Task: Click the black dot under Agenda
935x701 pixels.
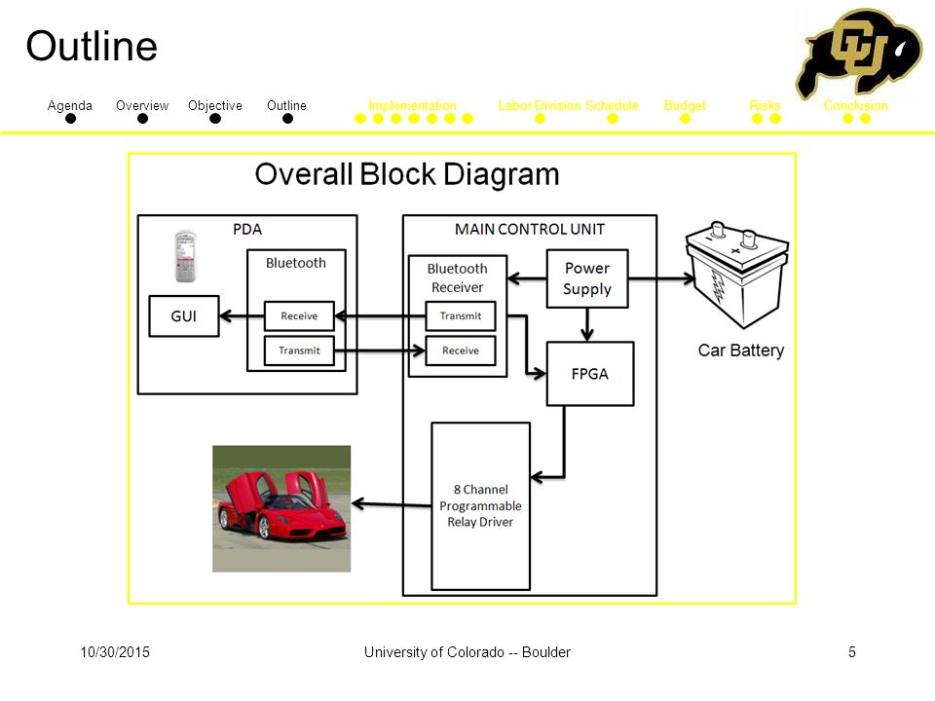Action: click(70, 119)
